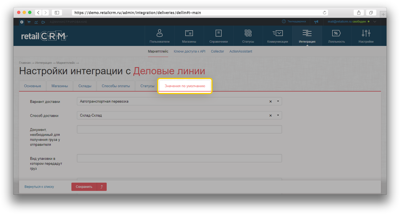Viewport: 400px width, 214px height.
Task: Open the Интеграция section icon
Action: tap(307, 33)
